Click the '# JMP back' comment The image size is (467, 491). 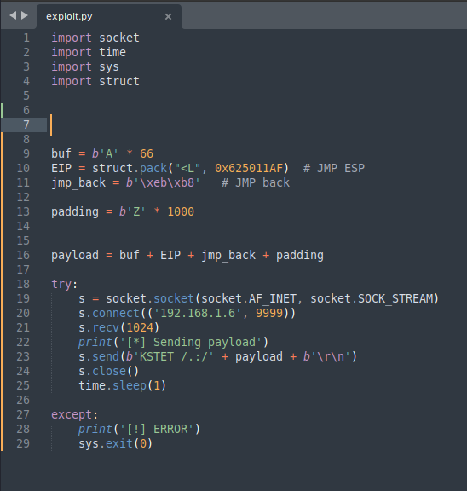coord(256,183)
